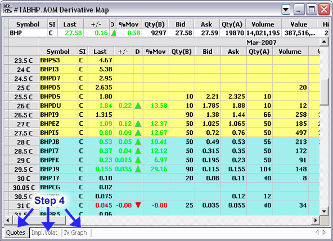
Task: Select the BHPJB symbol cell
Action: coord(58,142)
